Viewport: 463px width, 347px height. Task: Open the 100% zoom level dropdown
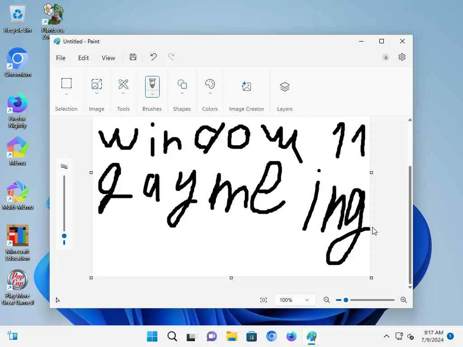tap(294, 300)
